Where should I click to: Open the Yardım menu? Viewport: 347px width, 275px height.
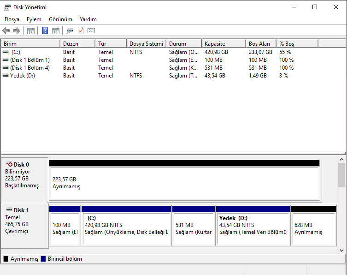pyautogui.click(x=88, y=19)
